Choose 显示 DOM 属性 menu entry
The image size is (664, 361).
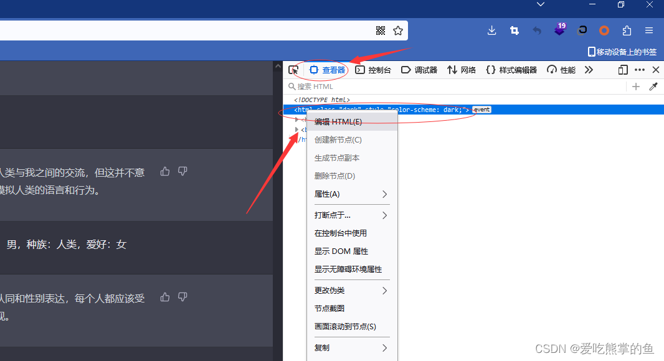pos(352,251)
